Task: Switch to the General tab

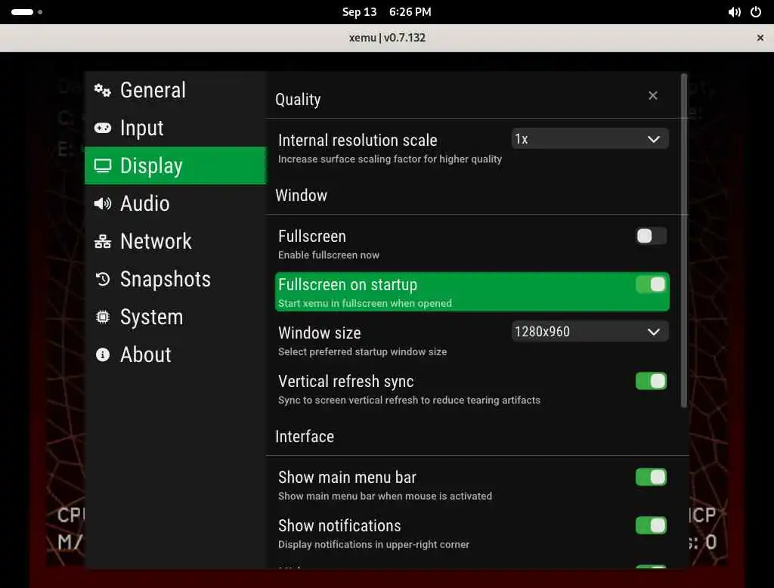Action: tap(175, 90)
